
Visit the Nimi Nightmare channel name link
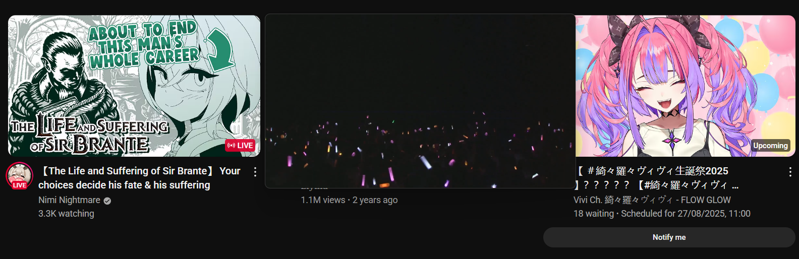[69, 200]
